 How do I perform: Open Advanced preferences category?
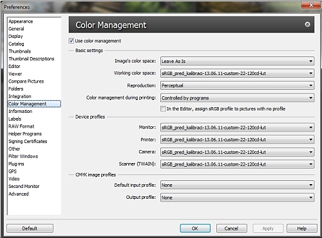(19, 194)
